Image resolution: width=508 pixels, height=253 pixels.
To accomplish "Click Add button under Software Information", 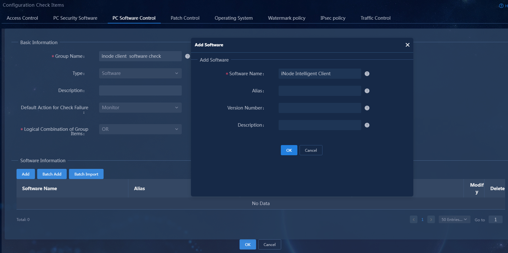I will [26, 174].
